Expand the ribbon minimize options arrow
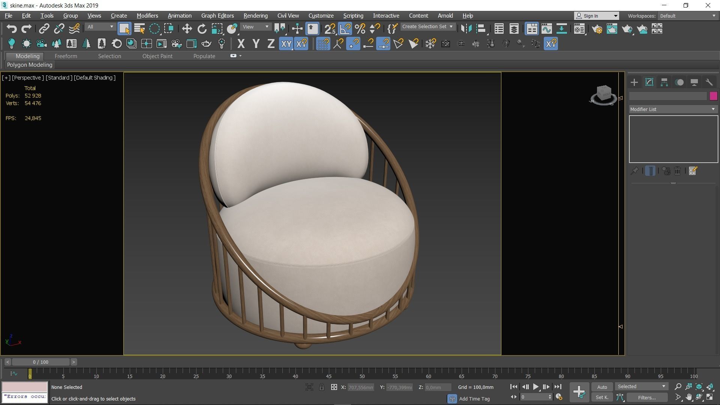720x405 pixels. pos(240,56)
